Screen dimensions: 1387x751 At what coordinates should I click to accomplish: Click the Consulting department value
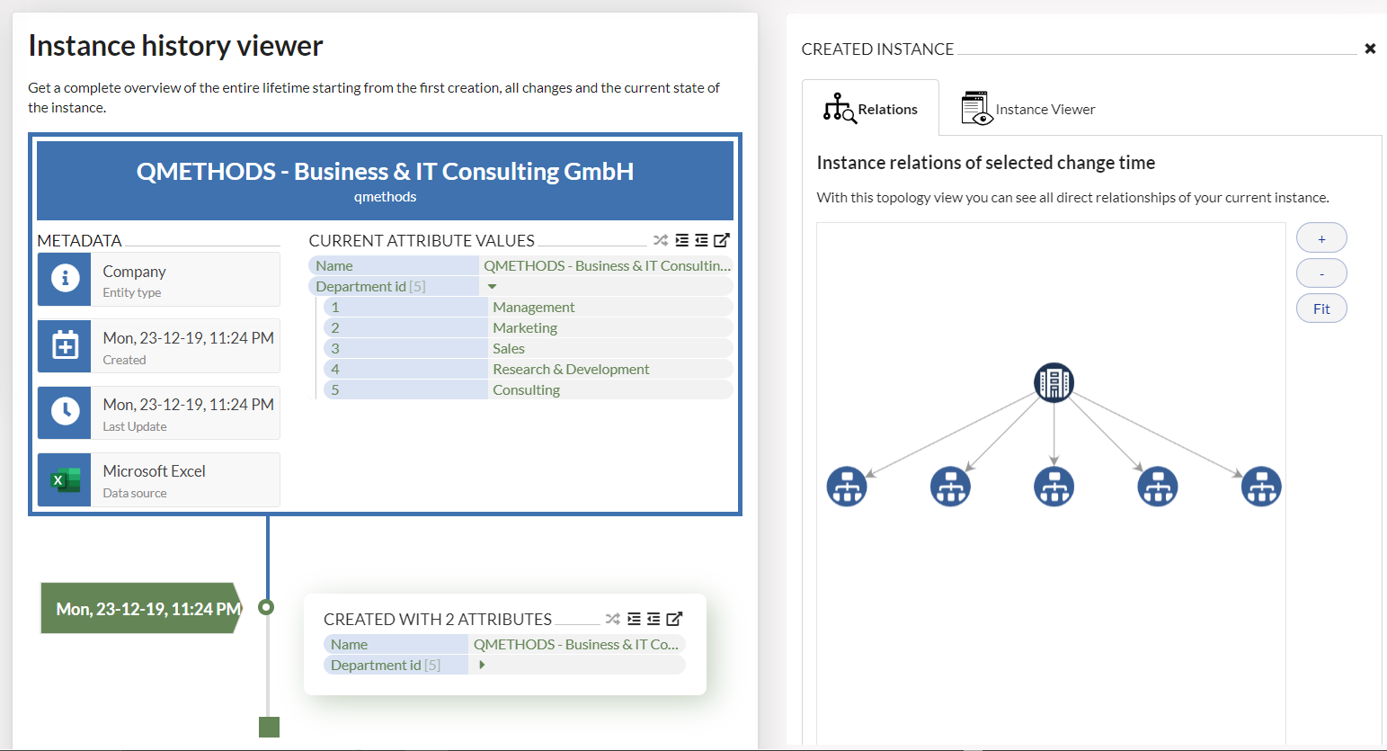(x=526, y=390)
